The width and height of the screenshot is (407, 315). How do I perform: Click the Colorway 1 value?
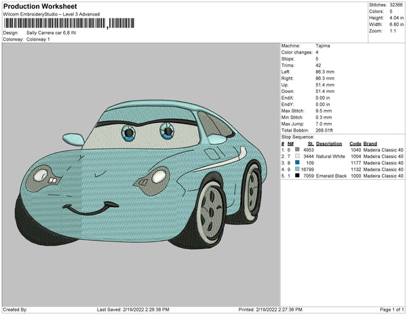coord(37,39)
